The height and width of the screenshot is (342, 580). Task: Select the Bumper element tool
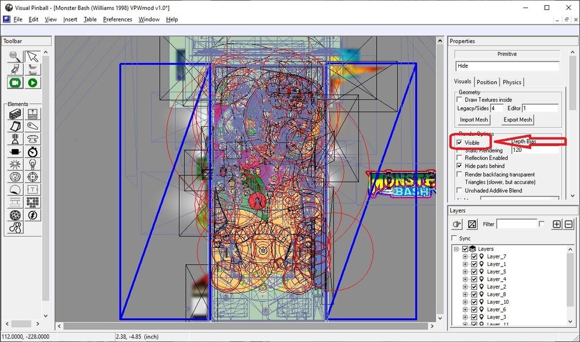click(x=32, y=139)
